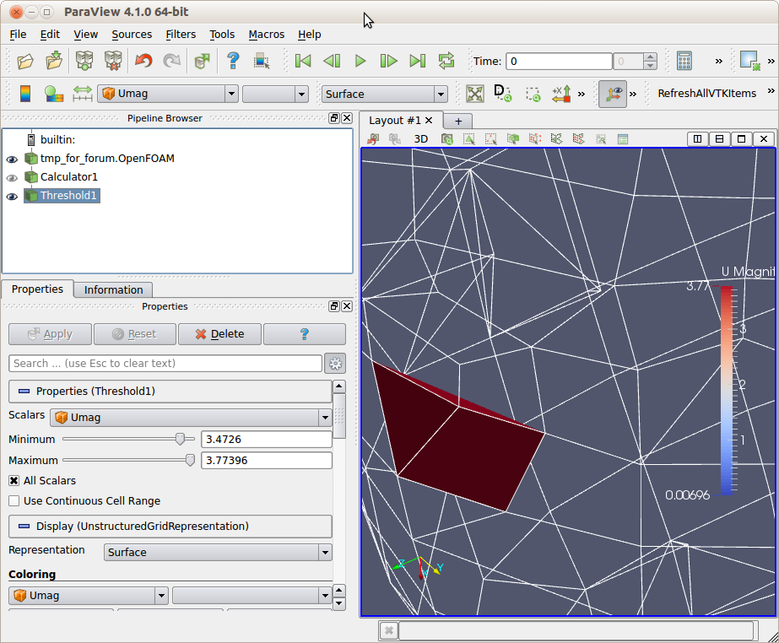Screen dimensions: 779x643
Task: Click the properties help question-mark button
Action: point(305,334)
